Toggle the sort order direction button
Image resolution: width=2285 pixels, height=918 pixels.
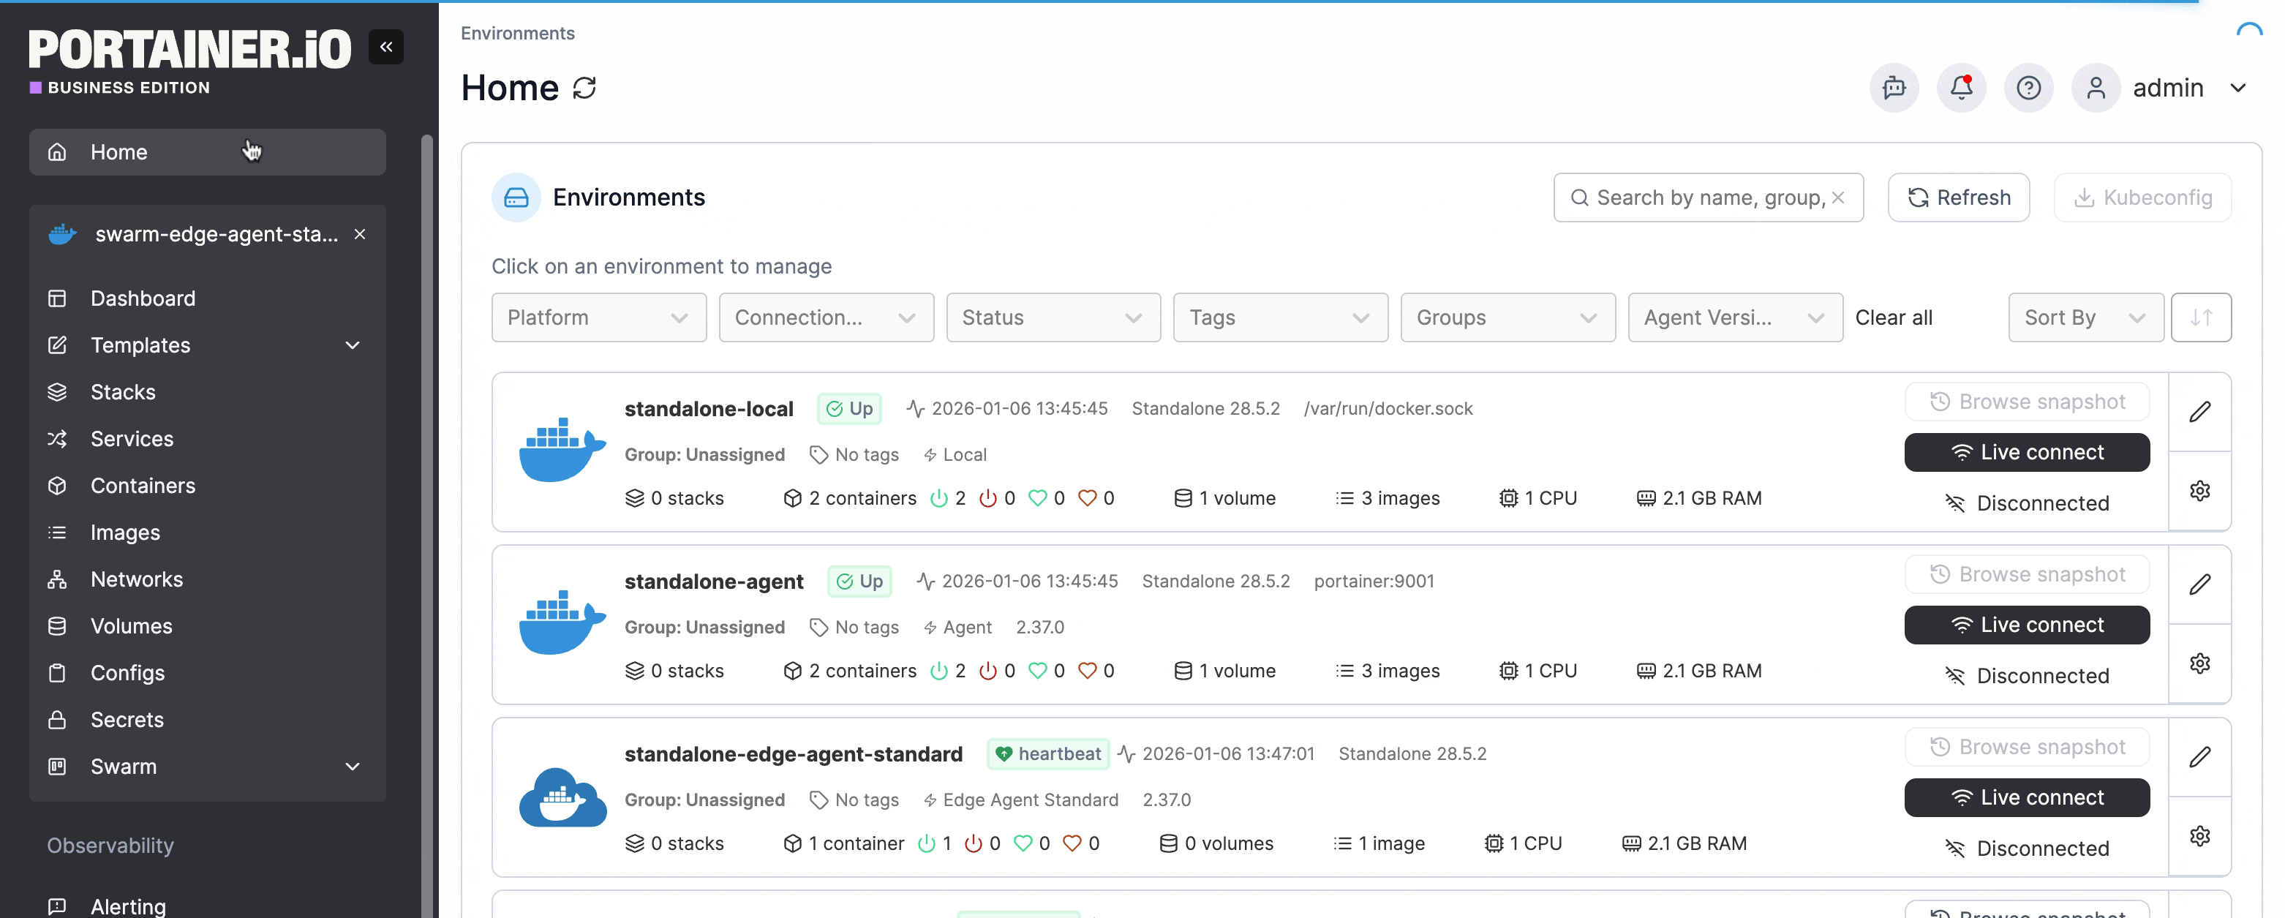tap(2200, 317)
